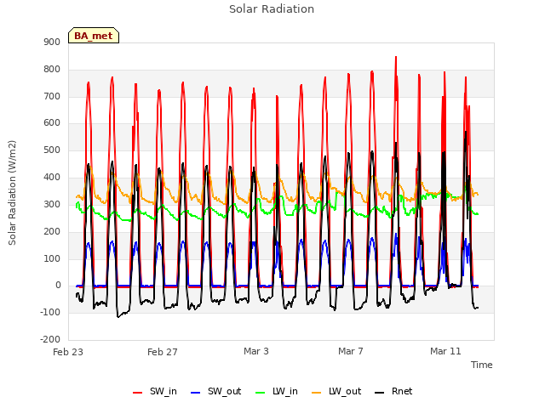Click the Mar 7 axis tick label
The image size is (545, 408).
(351, 351)
